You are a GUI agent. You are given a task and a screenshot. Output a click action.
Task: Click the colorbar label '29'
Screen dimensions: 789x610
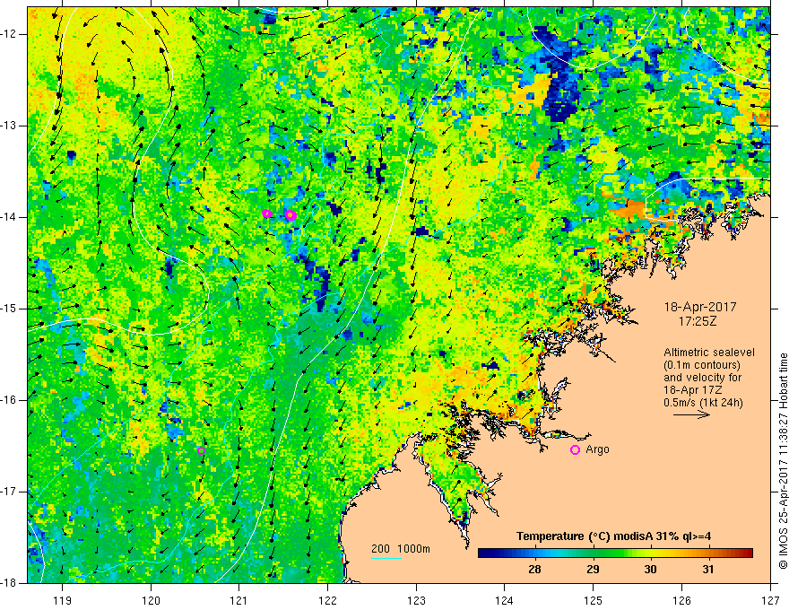(593, 570)
